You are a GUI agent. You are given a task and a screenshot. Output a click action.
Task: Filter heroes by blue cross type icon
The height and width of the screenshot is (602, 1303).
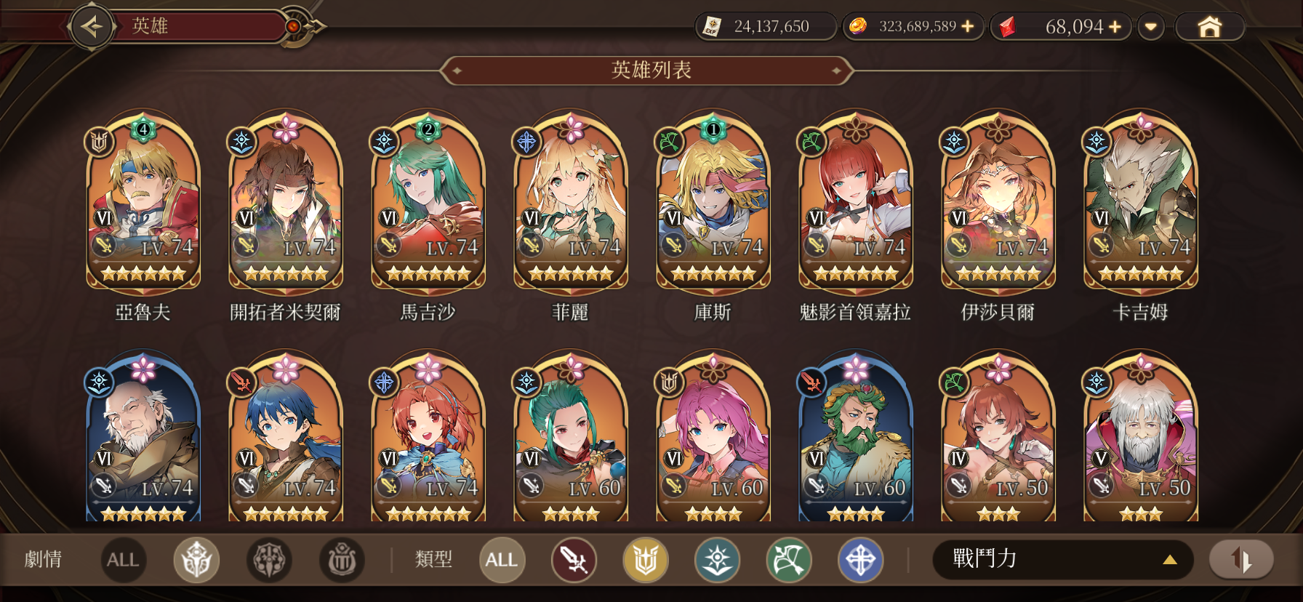click(x=861, y=560)
